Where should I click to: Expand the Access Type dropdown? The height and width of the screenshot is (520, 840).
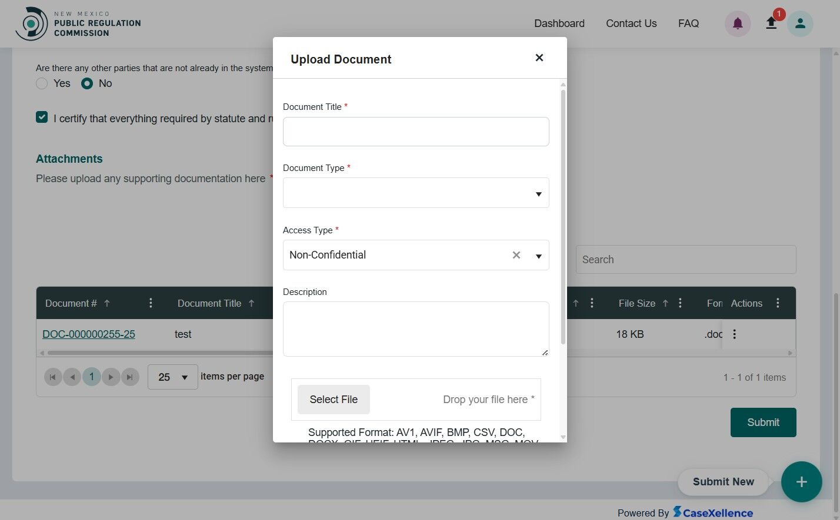click(x=538, y=255)
